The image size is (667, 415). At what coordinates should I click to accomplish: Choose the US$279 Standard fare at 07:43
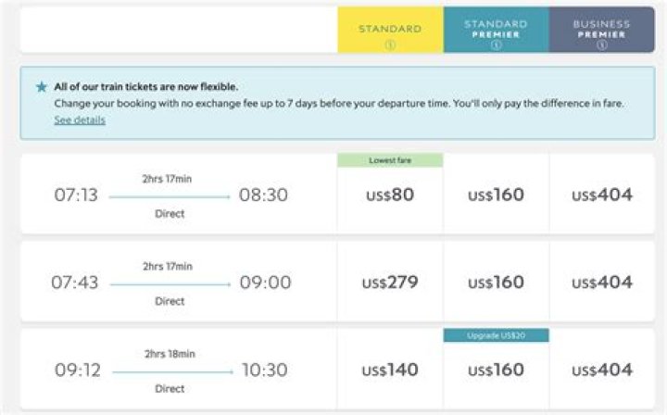click(x=389, y=283)
